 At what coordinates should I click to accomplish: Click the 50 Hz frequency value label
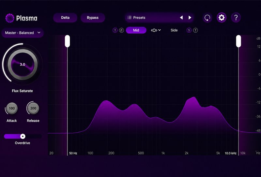73,153
